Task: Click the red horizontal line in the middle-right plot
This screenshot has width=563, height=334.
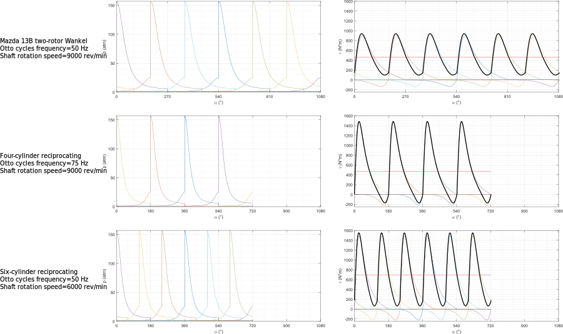Action: coord(425,172)
